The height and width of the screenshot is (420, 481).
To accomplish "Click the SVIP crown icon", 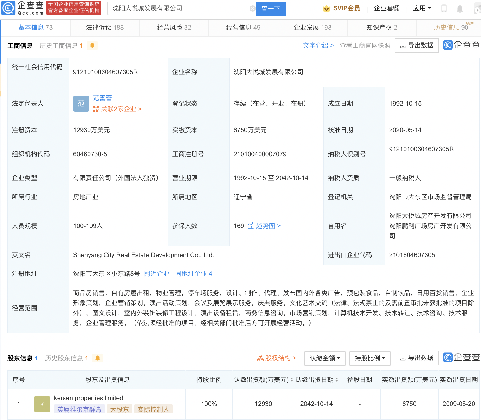I will 326,8.
